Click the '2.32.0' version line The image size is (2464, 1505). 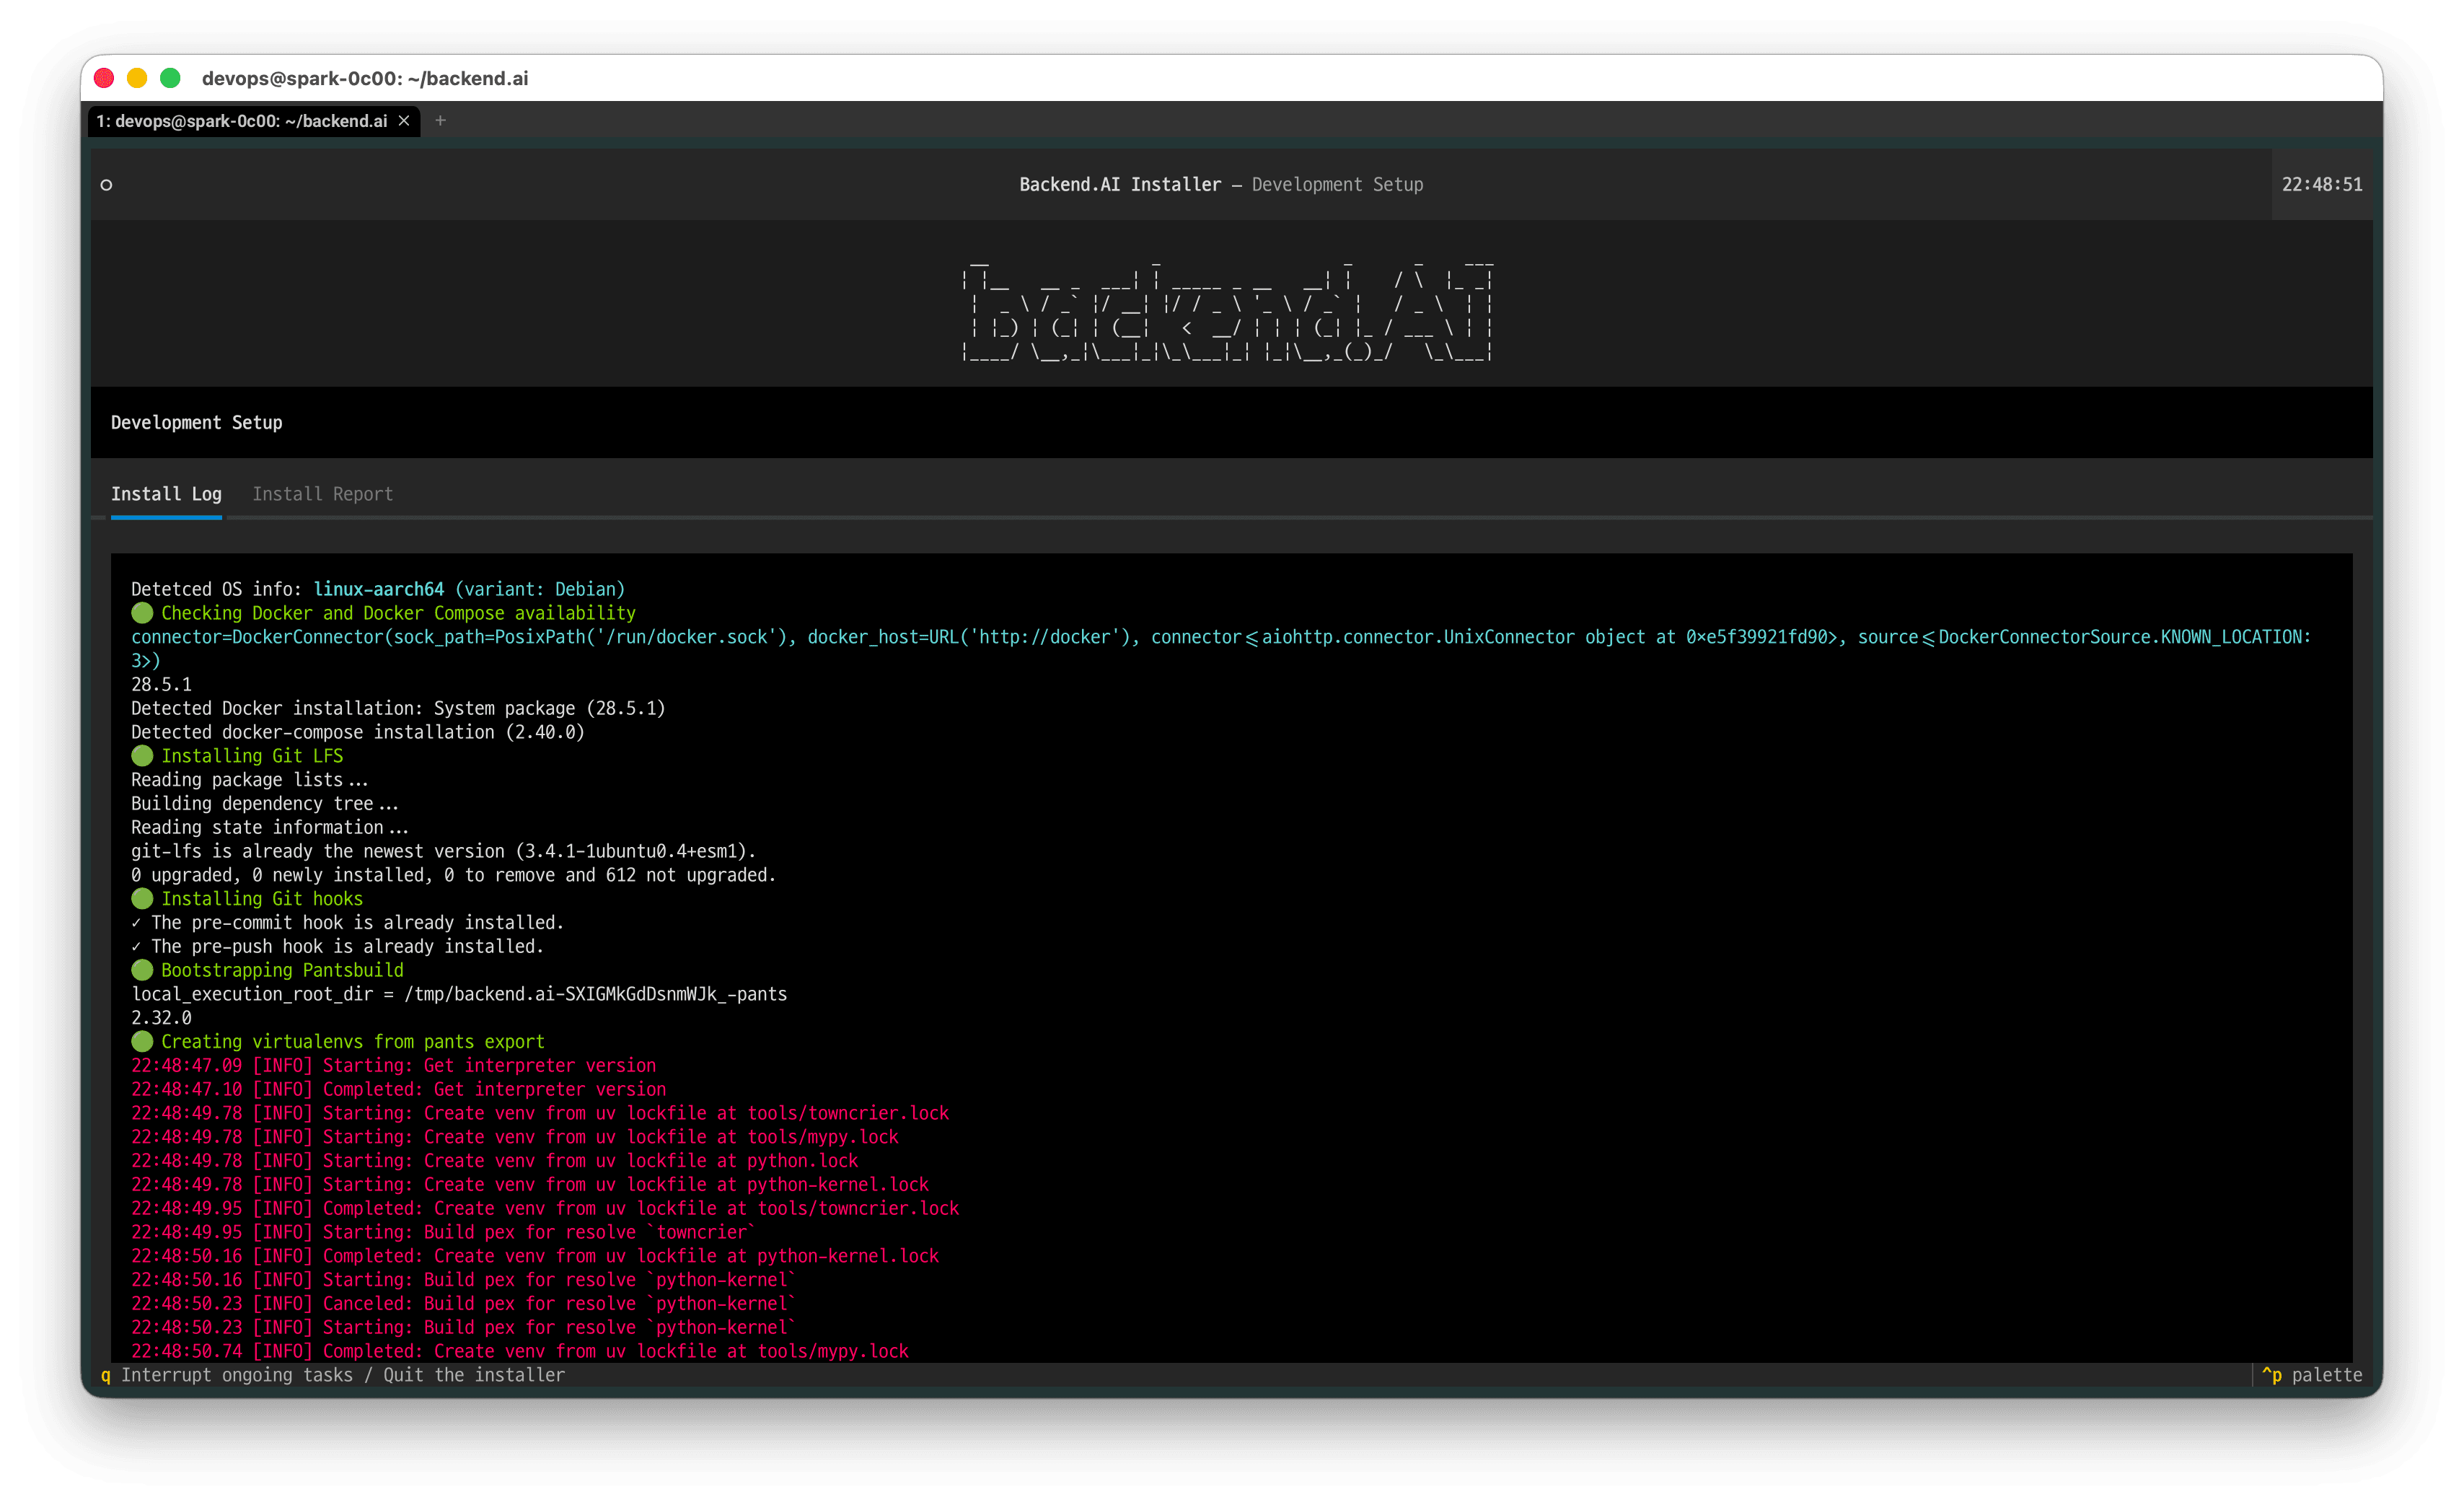click(x=161, y=1018)
